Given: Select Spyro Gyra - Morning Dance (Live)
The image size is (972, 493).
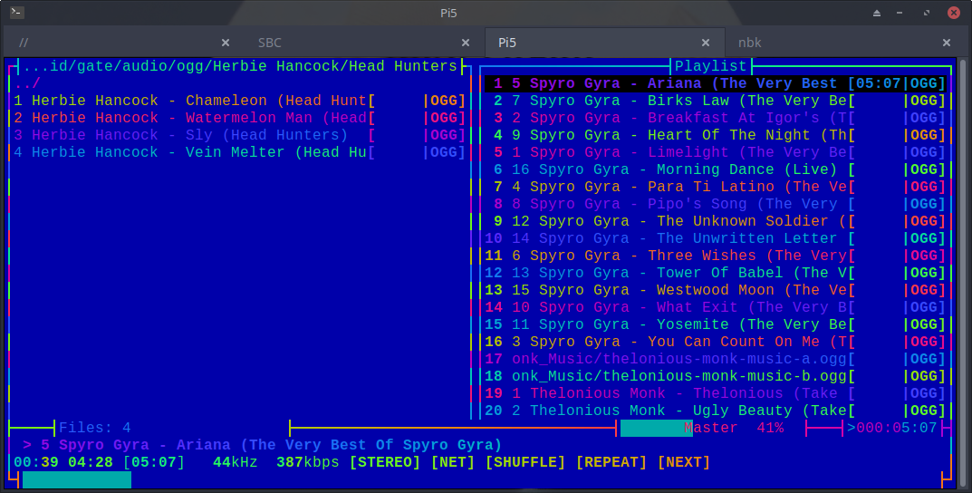Looking at the screenshot, I should coord(670,169).
